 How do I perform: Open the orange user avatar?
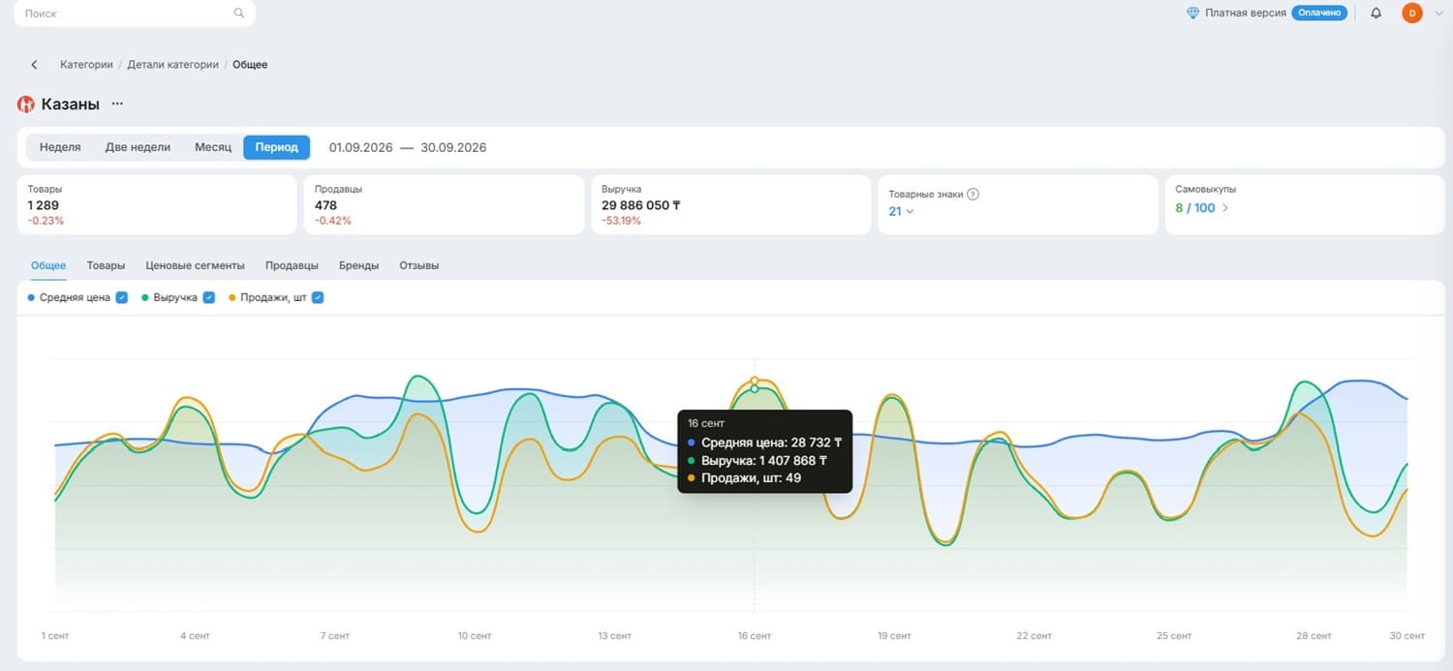1411,13
